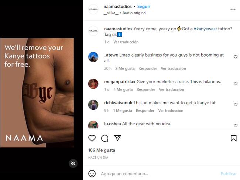Like the post with heart icon

pyautogui.click(x=92, y=138)
